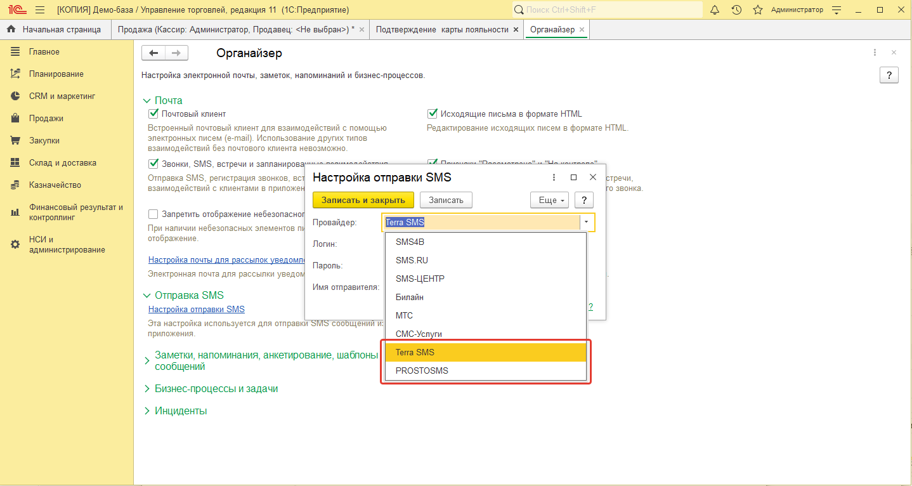Toggle Почтовый клиент checkbox
912x486 pixels.
153,114
